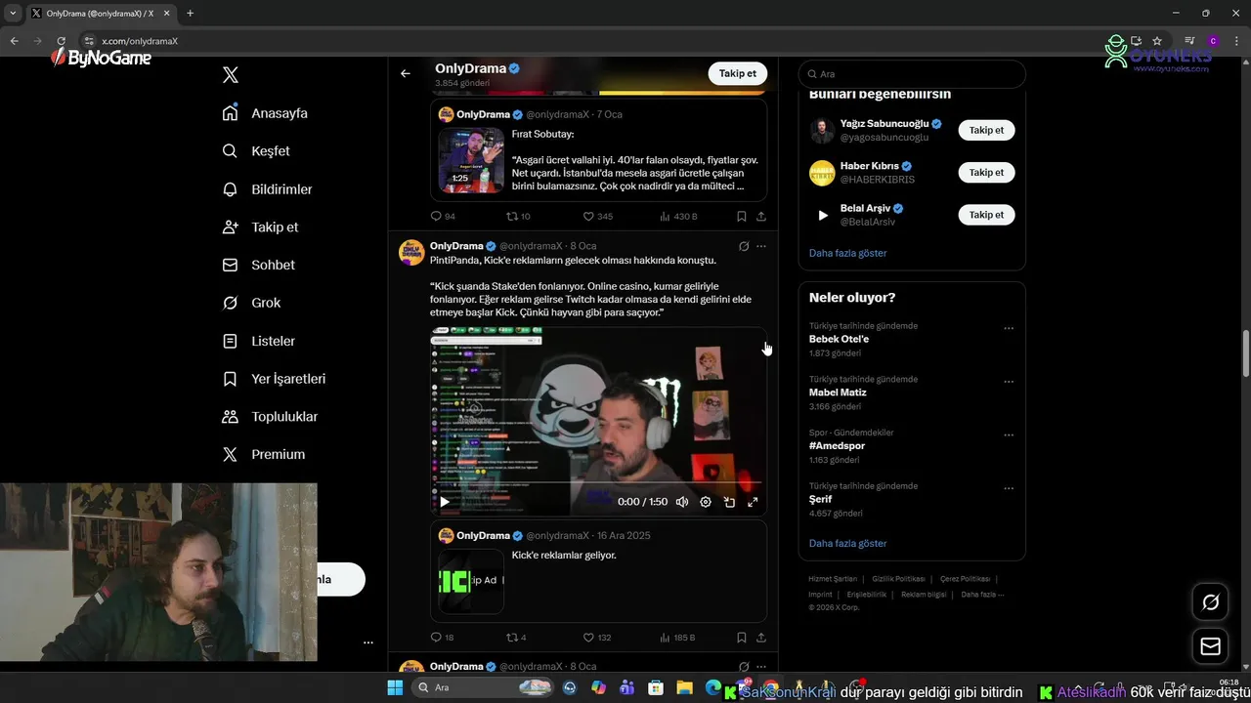
Task: Play the PintiPanda video
Action: coord(445,502)
